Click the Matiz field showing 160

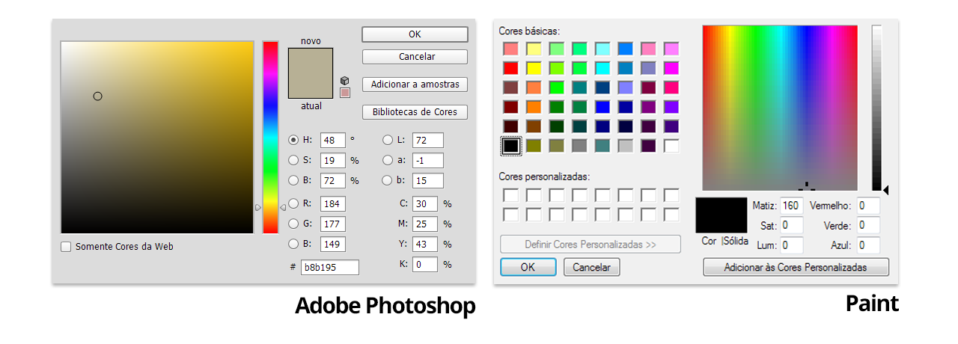pyautogui.click(x=791, y=205)
